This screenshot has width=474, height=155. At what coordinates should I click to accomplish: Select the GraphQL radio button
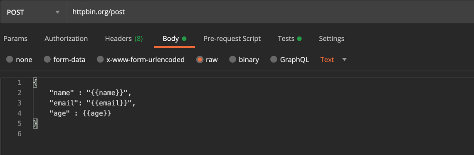point(274,59)
